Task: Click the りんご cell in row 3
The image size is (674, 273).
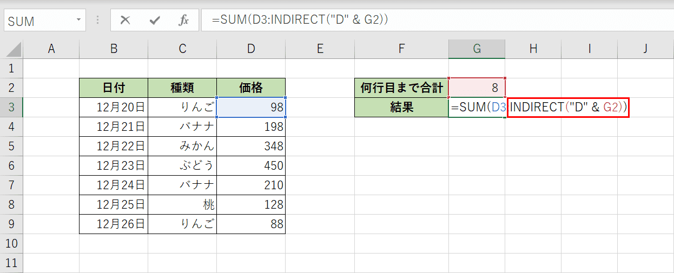Action: coord(182,107)
